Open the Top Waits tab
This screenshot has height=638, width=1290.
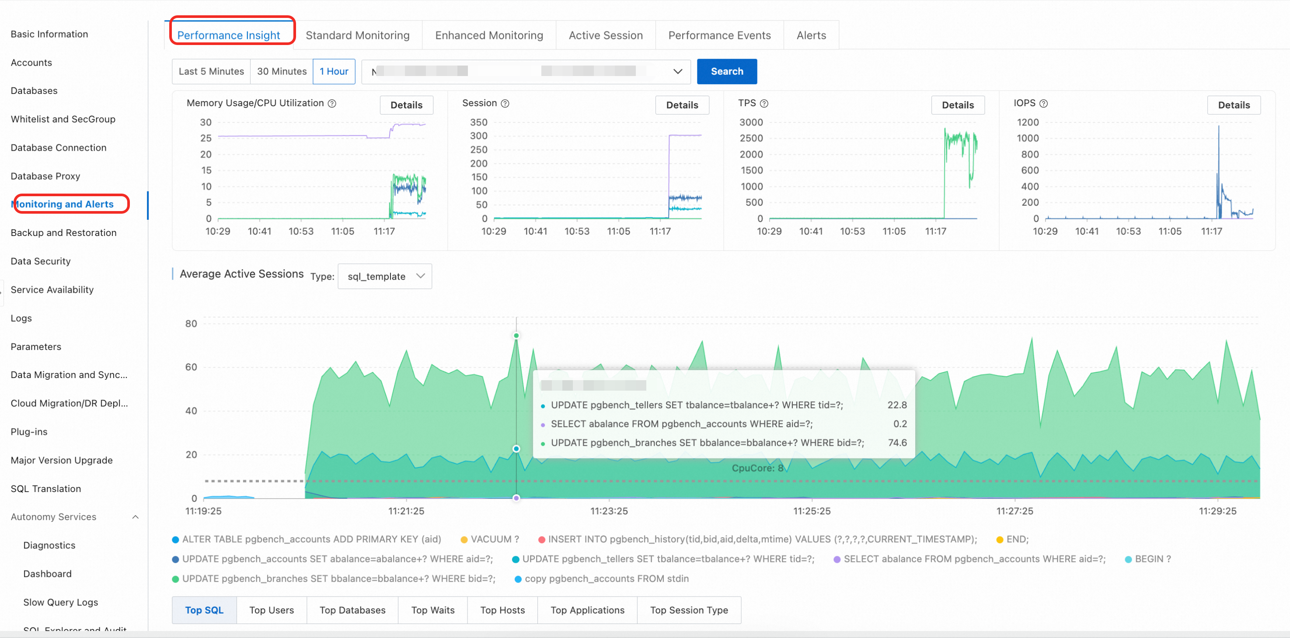pos(432,610)
